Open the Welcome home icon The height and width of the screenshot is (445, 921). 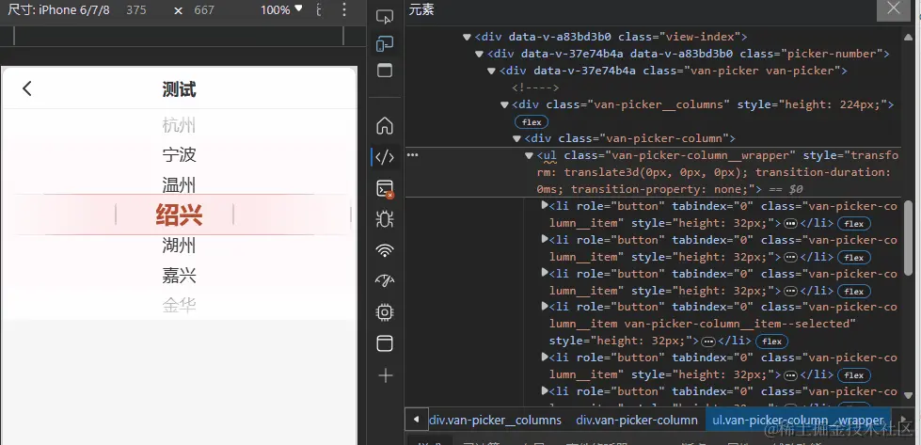tap(384, 126)
